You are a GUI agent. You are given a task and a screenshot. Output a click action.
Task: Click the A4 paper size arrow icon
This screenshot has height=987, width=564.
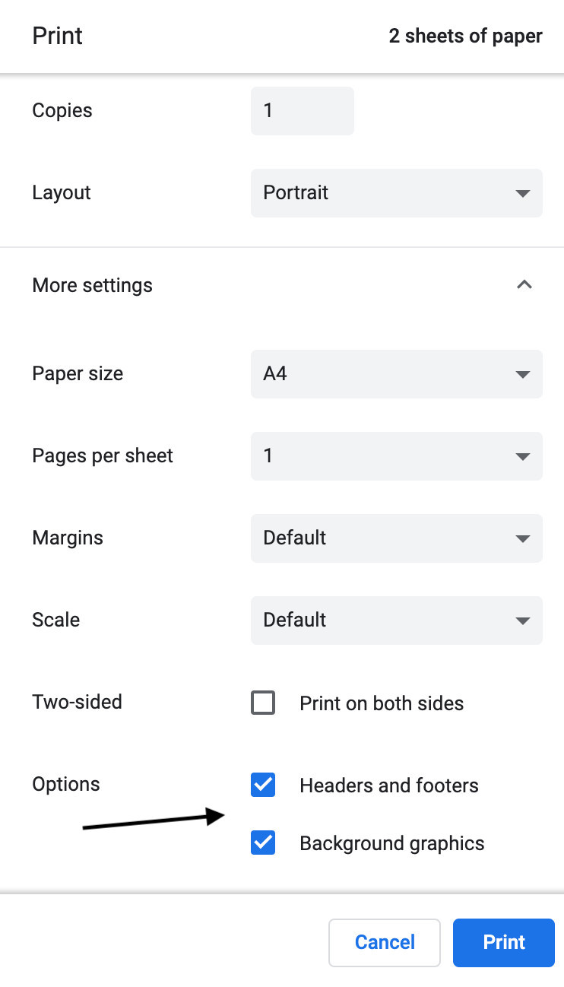[x=522, y=374]
